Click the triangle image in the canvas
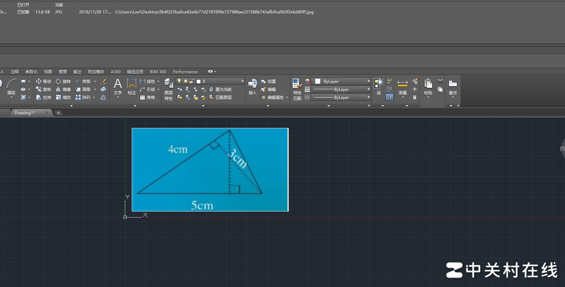Screen dimensions: 565x287 [210, 170]
